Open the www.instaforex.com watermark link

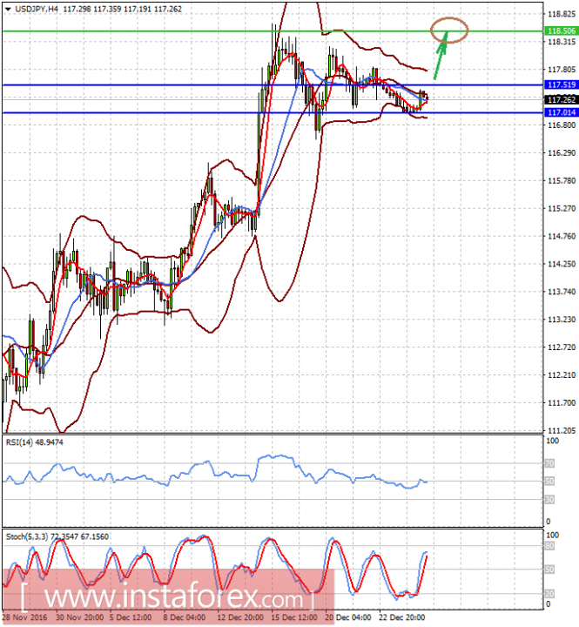[x=168, y=597]
